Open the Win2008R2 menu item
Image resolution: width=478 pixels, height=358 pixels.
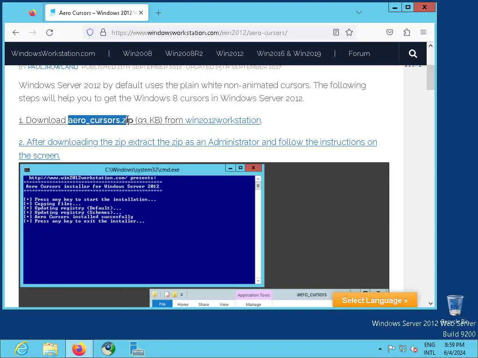pyautogui.click(x=184, y=54)
